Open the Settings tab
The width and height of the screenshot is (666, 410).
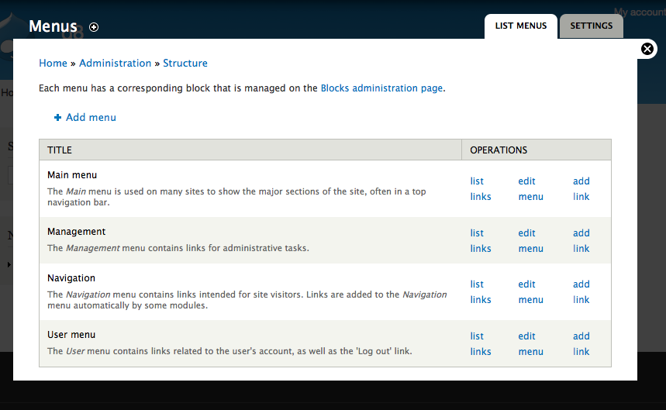pyautogui.click(x=592, y=26)
